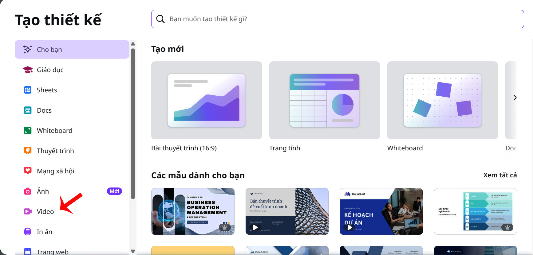Image resolution: width=533 pixels, height=255 pixels.
Task: Click crown icon on Business Operation template
Action: click(225, 227)
